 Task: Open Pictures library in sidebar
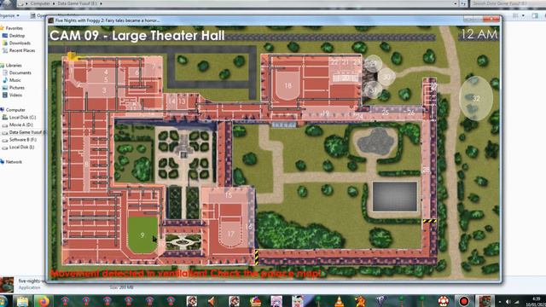[x=17, y=88]
